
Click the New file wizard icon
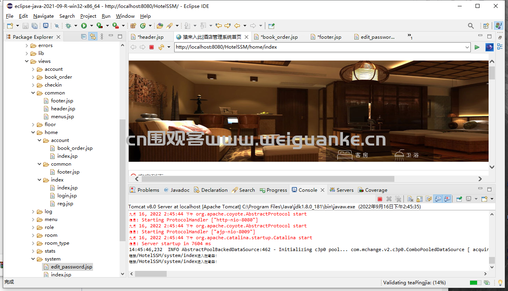[x=10, y=26]
